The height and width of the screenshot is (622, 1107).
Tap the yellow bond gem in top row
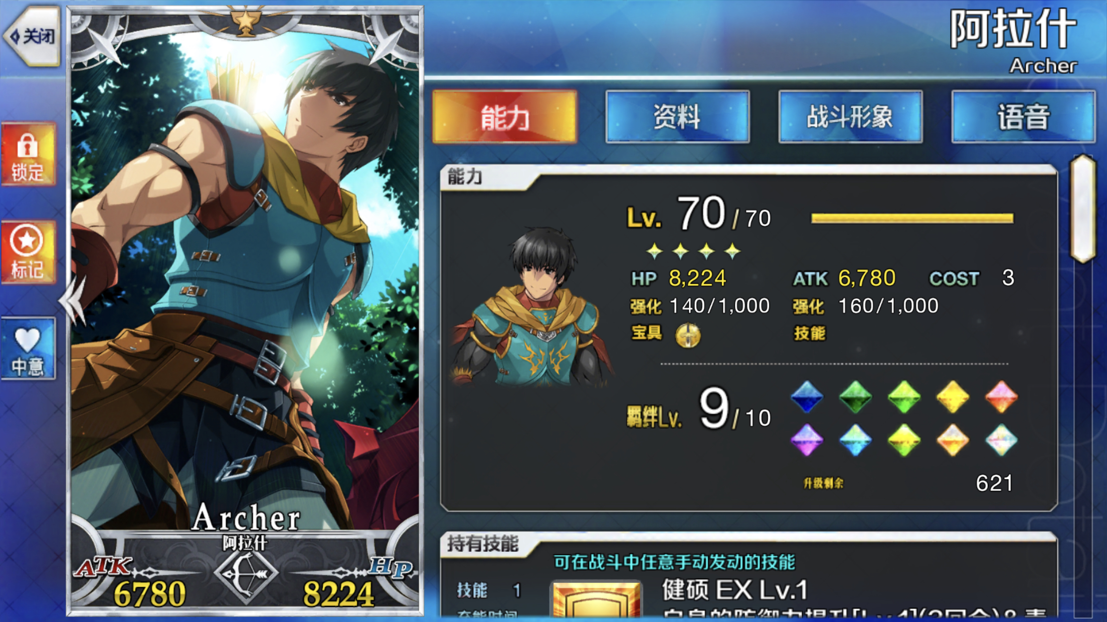(x=953, y=397)
